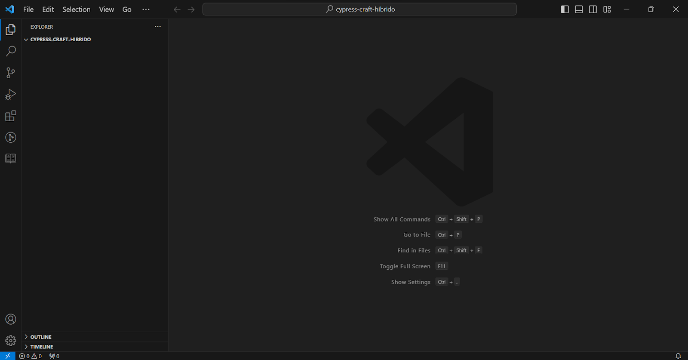This screenshot has width=688, height=360.
Task: Open the Extensions view
Action: (11, 116)
